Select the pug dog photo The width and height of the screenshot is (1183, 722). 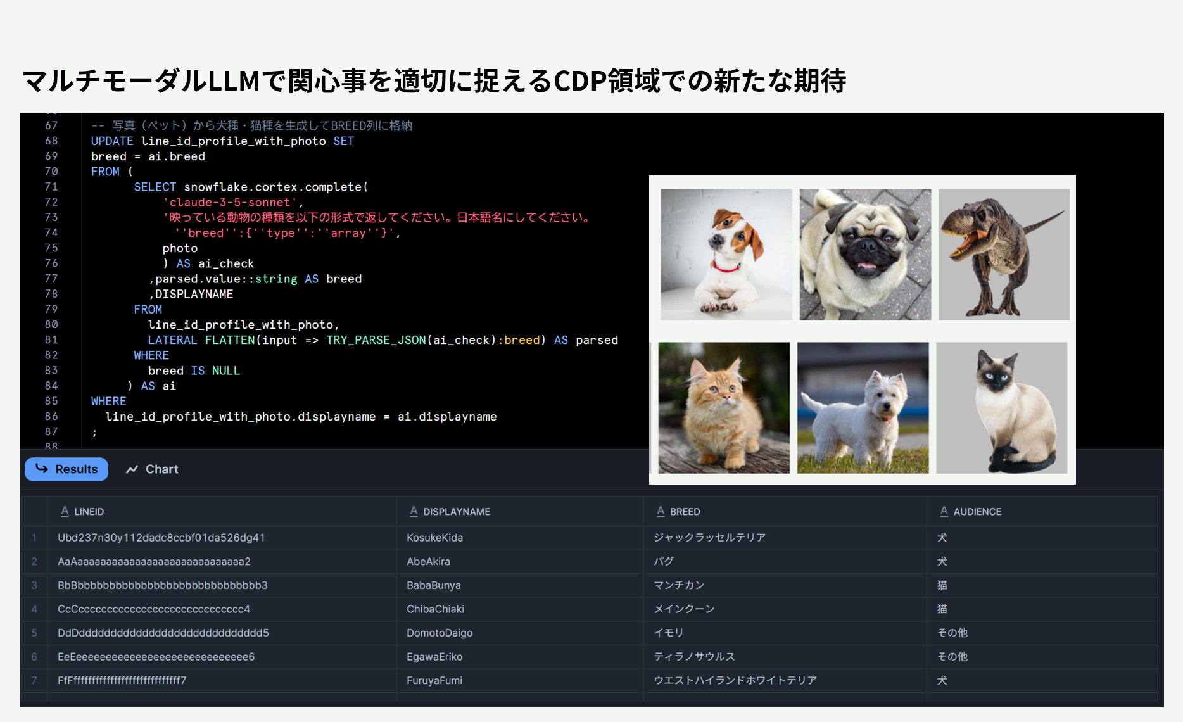pyautogui.click(x=864, y=255)
